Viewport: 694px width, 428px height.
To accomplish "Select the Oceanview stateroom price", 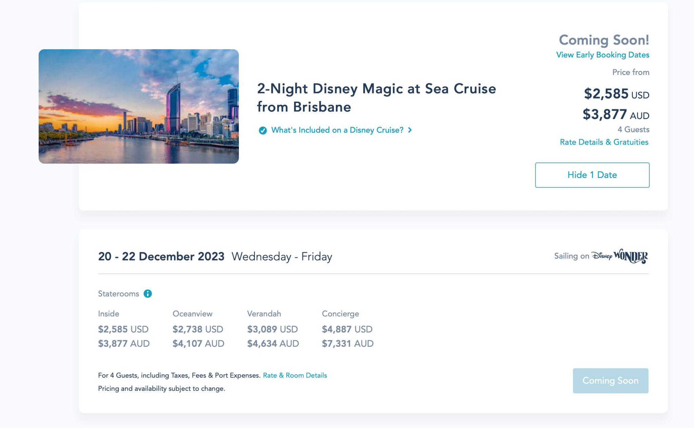I will pyautogui.click(x=198, y=329).
